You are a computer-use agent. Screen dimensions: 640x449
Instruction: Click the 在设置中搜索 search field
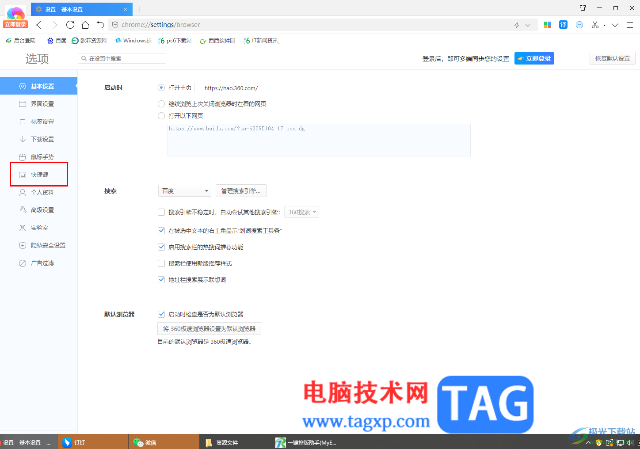coord(122,58)
